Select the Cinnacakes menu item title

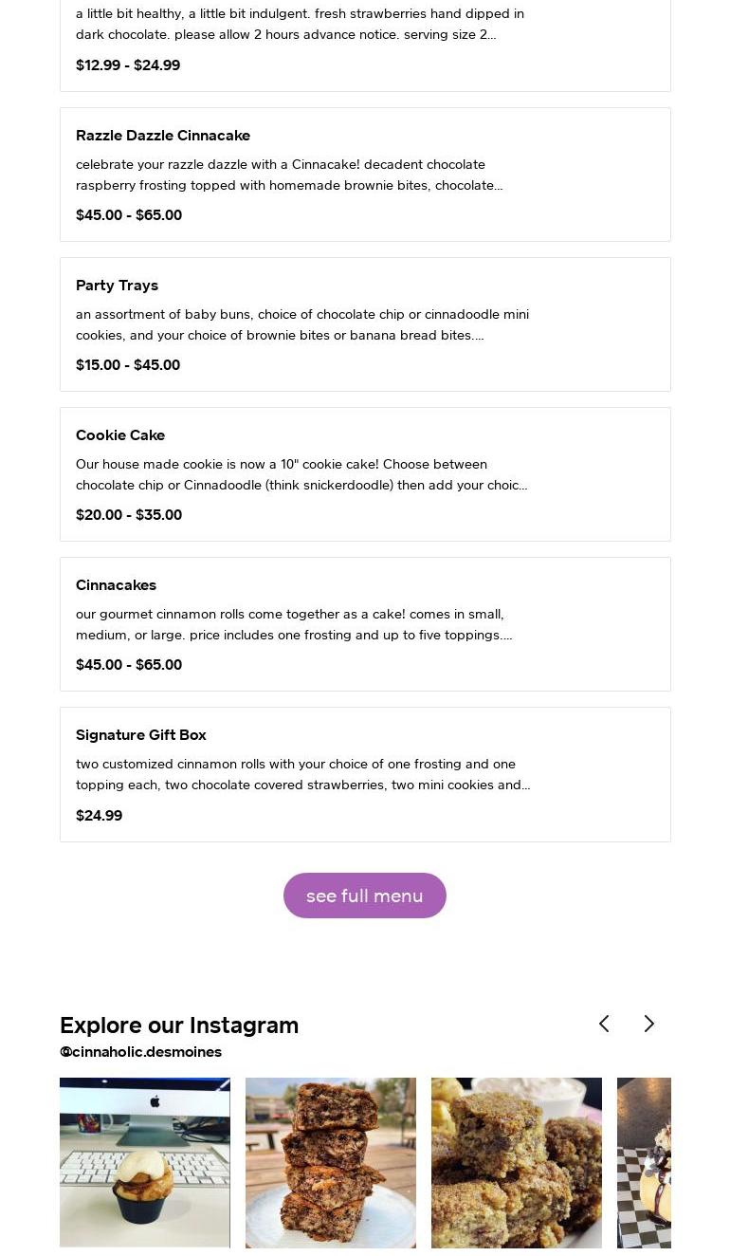coord(116,585)
